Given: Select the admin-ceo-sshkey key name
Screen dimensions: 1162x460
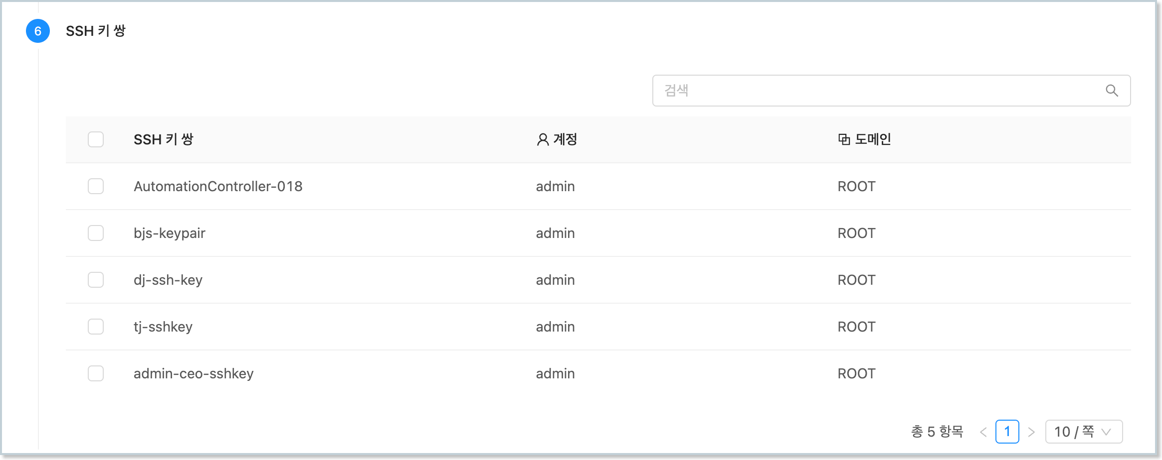Looking at the screenshot, I should 194,373.
